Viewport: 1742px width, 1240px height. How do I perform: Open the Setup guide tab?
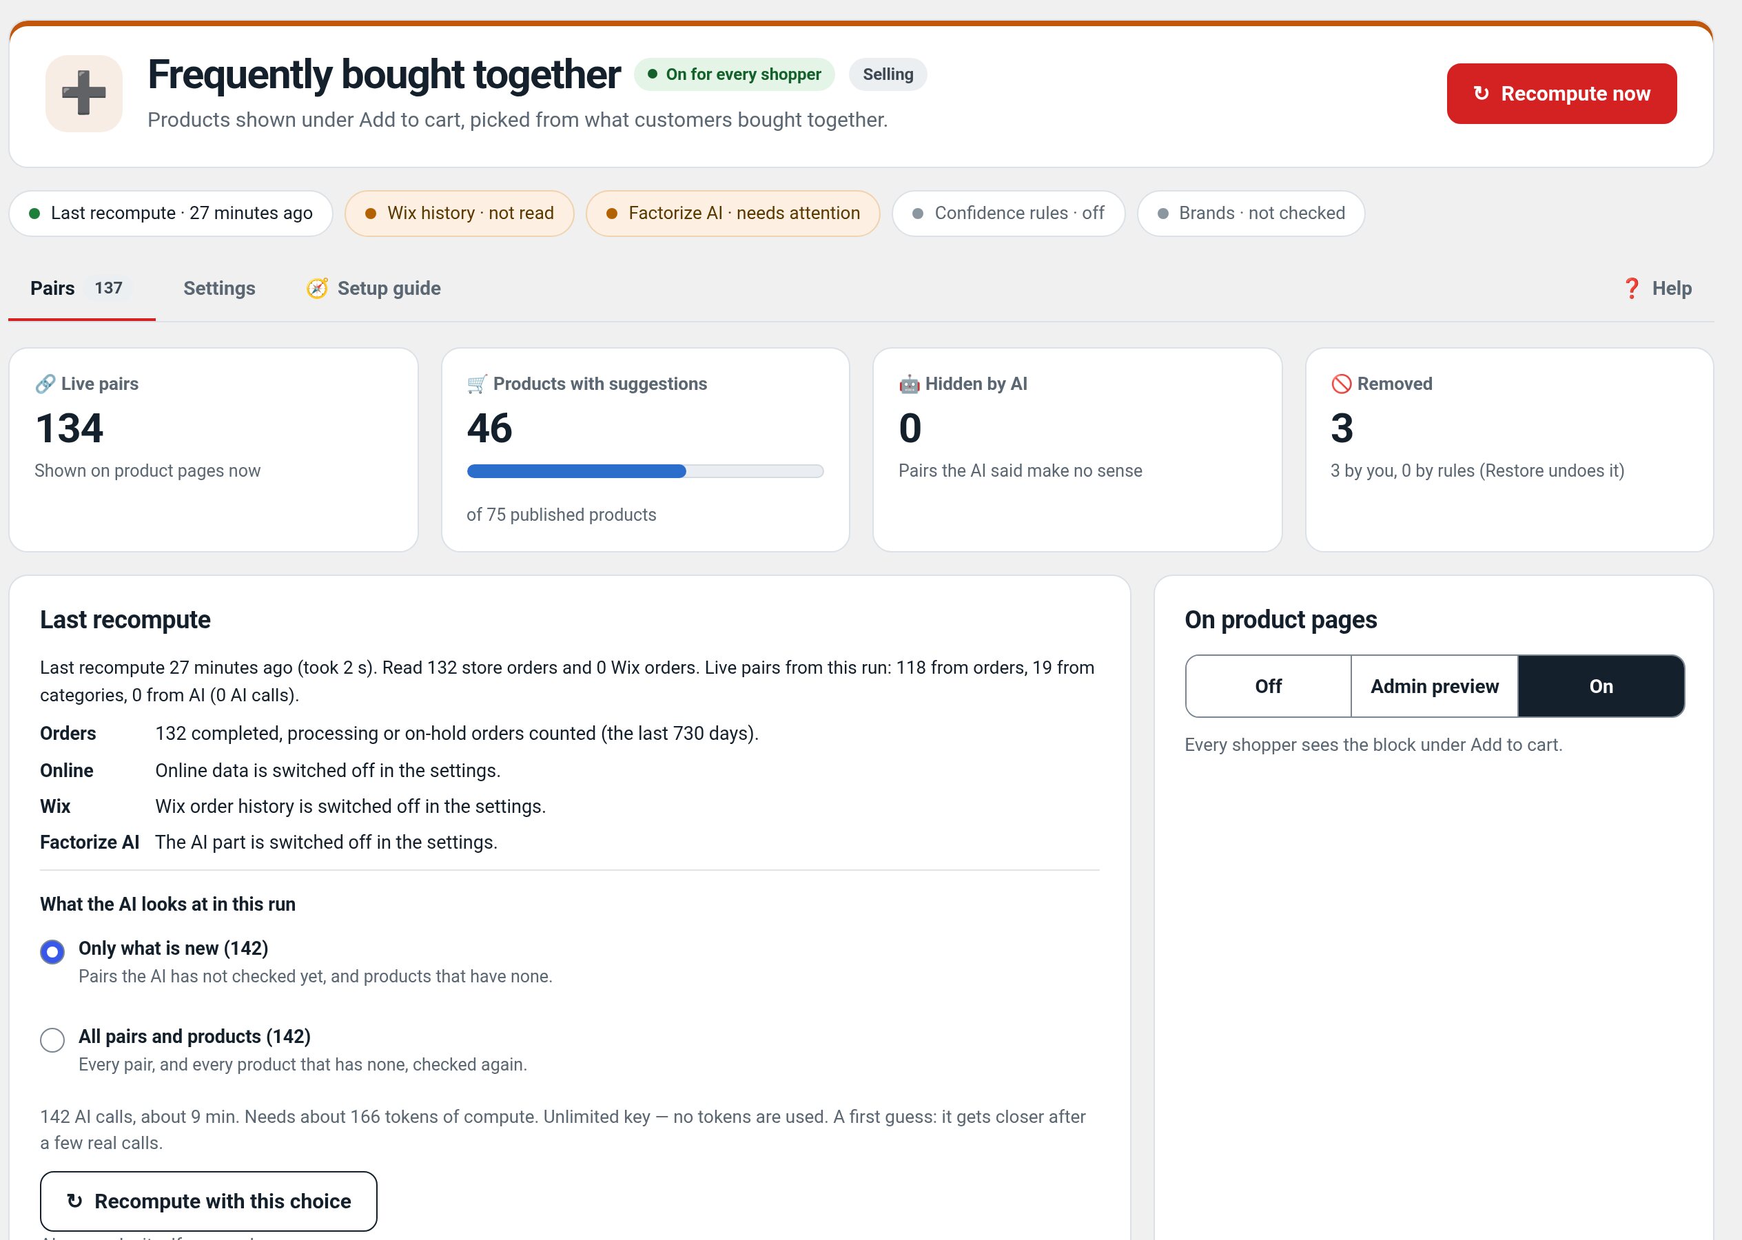(x=373, y=288)
